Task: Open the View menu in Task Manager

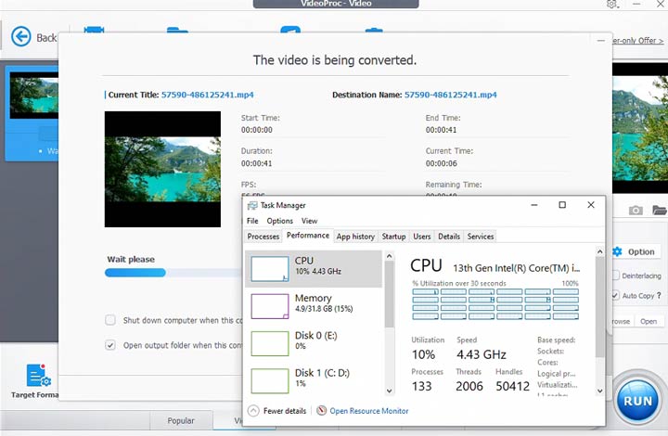Action: pyautogui.click(x=309, y=221)
